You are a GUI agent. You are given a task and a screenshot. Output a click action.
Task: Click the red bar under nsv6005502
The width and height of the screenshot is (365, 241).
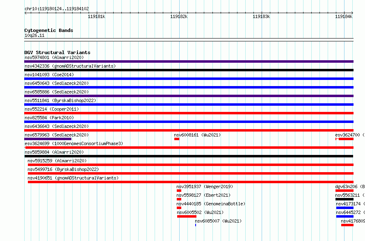pos(187,216)
